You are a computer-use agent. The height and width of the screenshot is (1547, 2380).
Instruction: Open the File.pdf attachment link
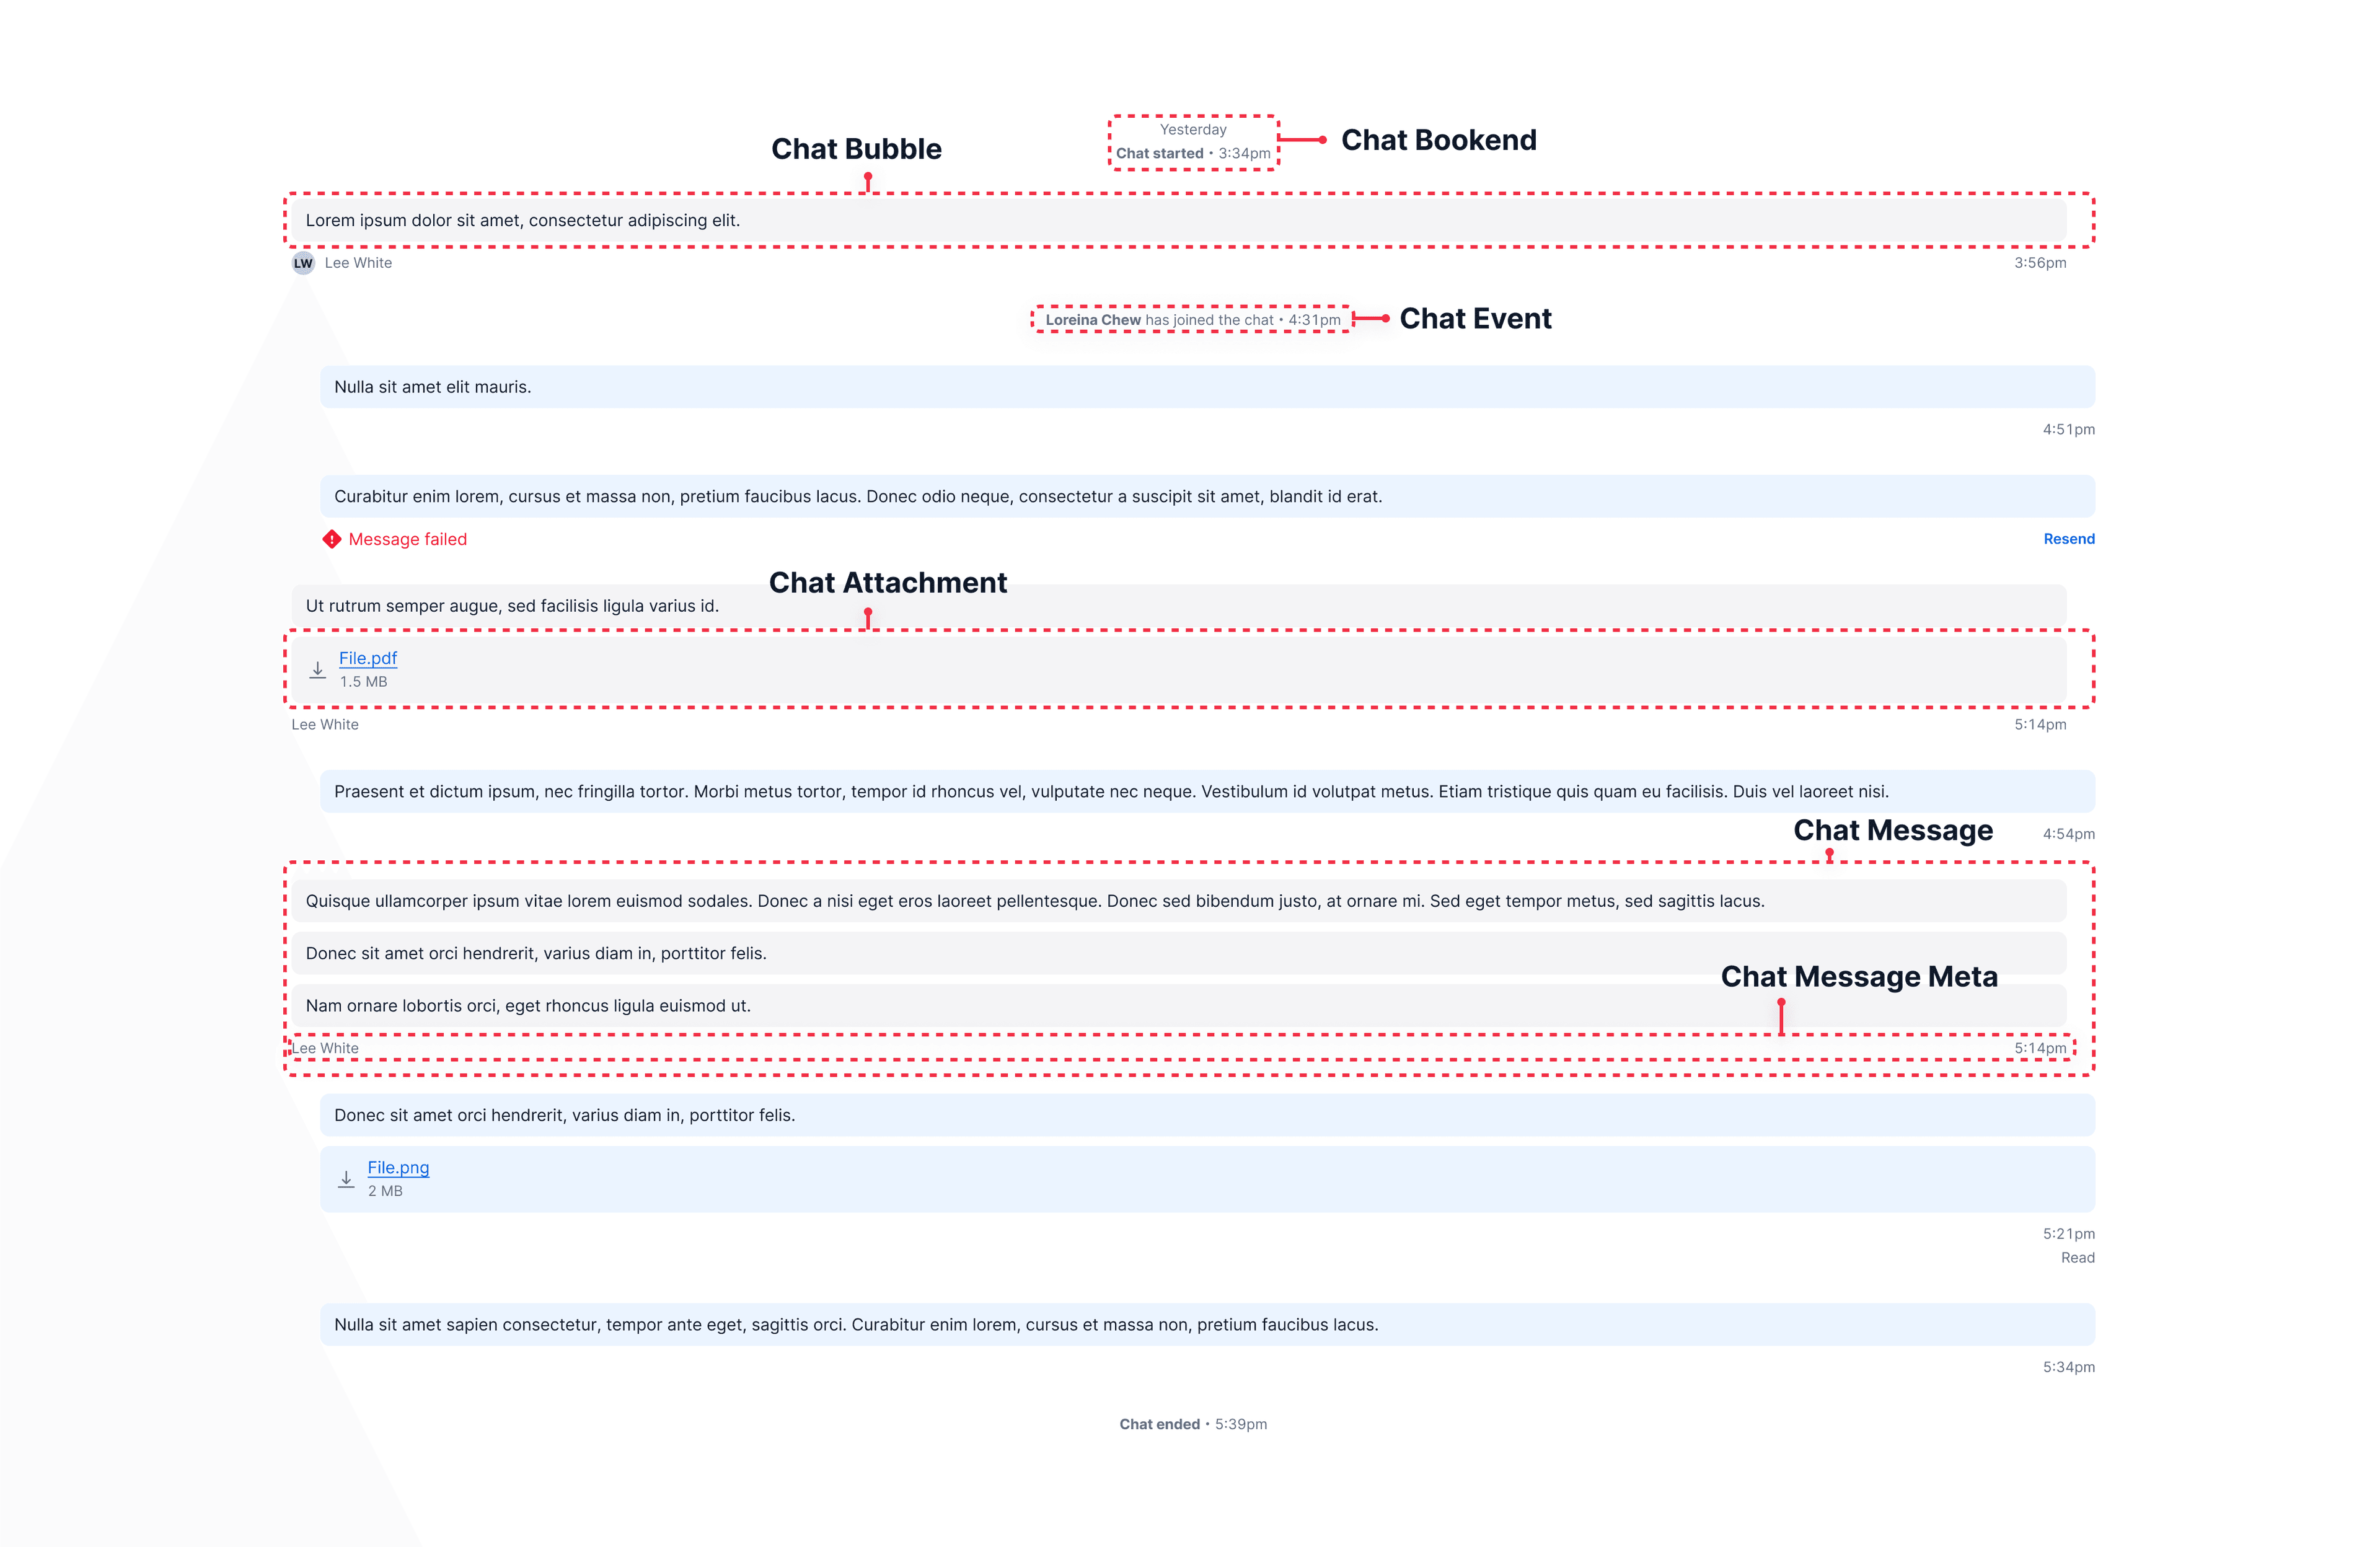click(367, 658)
